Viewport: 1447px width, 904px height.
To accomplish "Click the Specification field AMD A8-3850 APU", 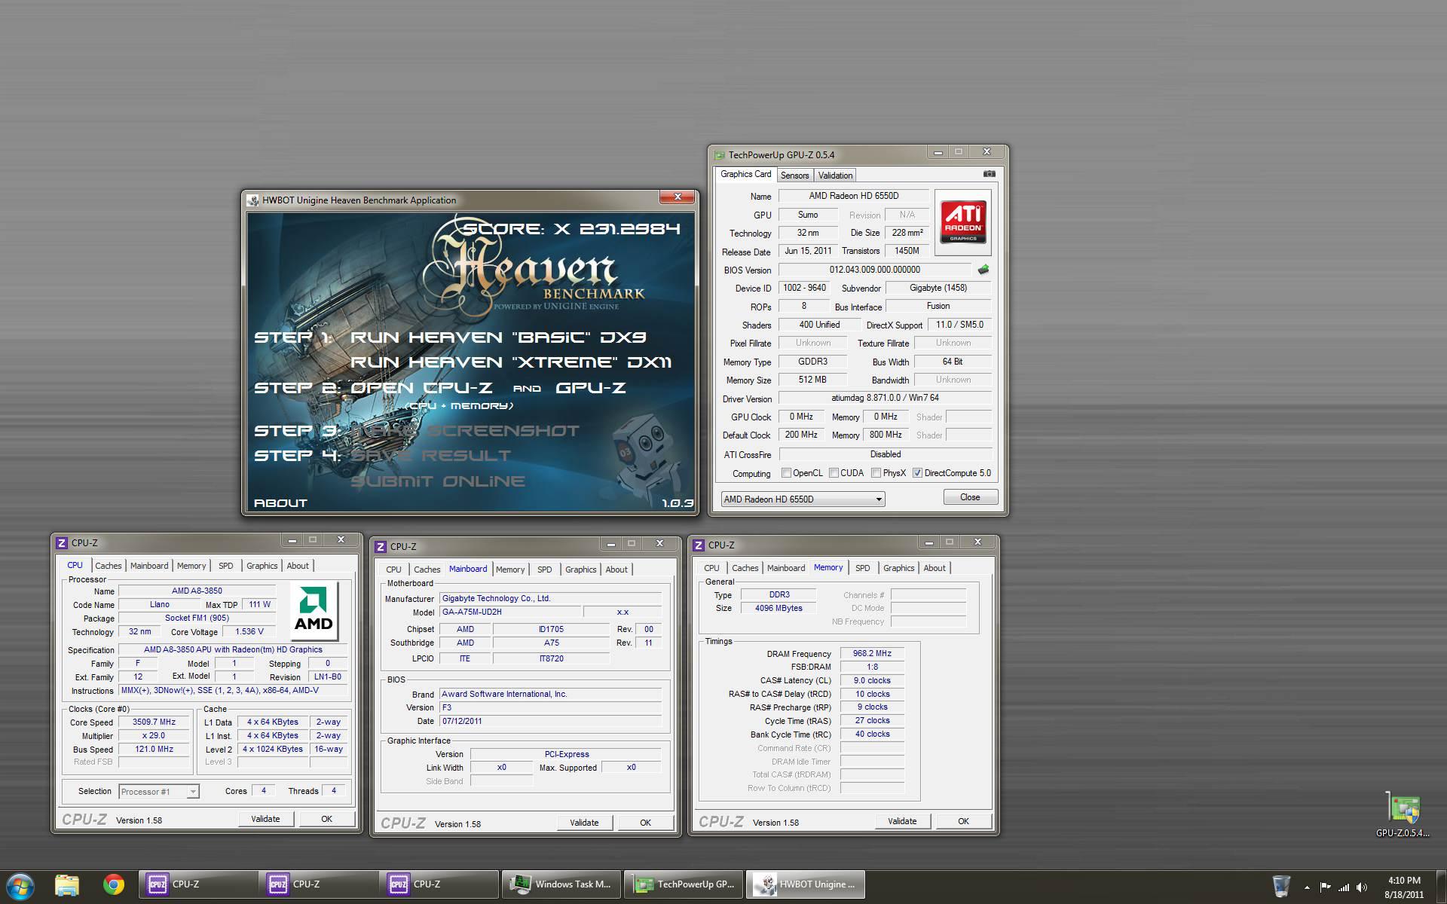I will point(233,649).
